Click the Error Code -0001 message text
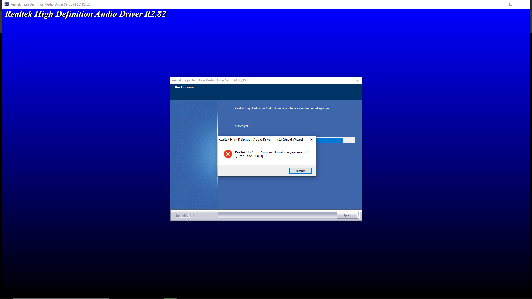 click(x=249, y=156)
